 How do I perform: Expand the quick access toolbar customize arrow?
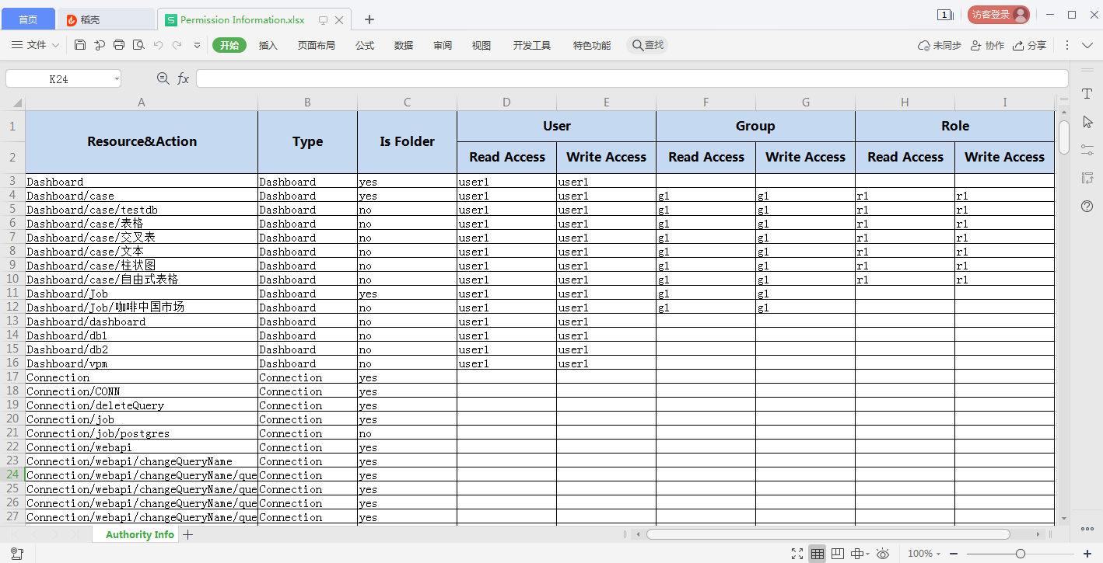click(197, 45)
